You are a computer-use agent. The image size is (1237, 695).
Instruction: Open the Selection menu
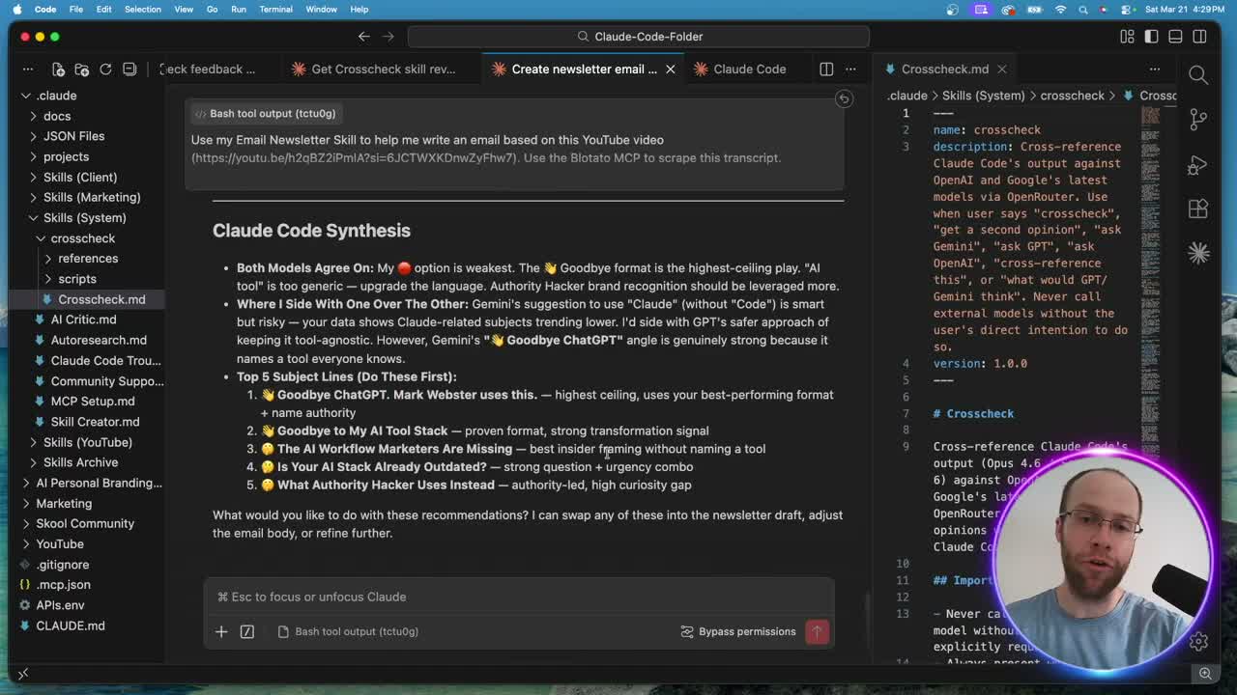click(142, 9)
